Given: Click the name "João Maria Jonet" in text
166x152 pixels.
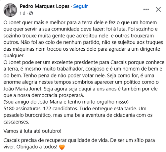Looking at the screenshot, I should pyautogui.click(x=23, y=89).
